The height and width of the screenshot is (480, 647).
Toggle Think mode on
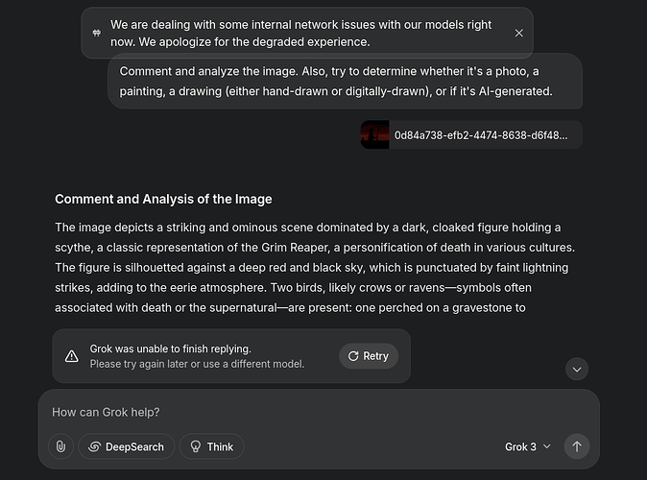[x=212, y=446]
